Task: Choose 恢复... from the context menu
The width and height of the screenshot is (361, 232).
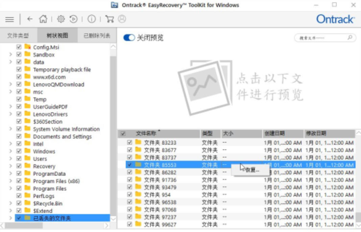Action: [x=251, y=170]
